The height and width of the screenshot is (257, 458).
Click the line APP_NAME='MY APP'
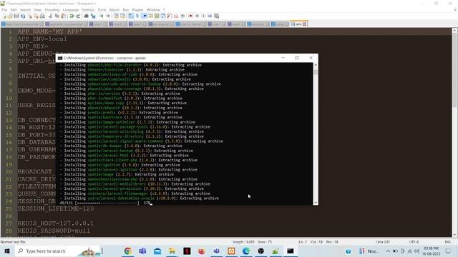pyautogui.click(x=50, y=31)
